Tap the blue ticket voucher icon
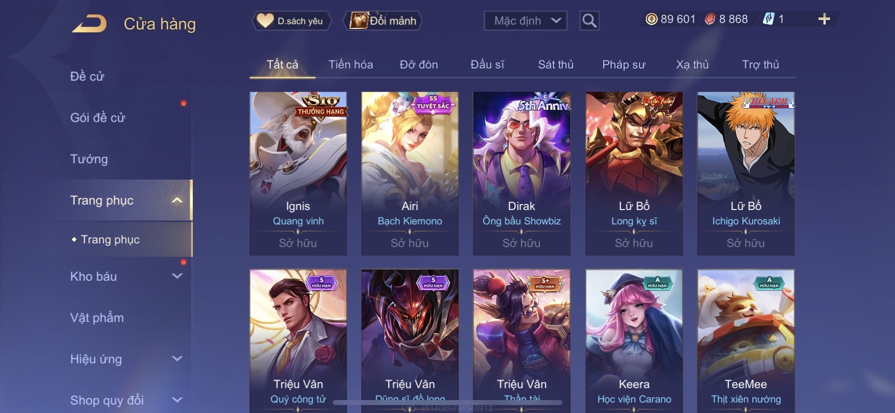This screenshot has height=413, width=895. pyautogui.click(x=768, y=19)
